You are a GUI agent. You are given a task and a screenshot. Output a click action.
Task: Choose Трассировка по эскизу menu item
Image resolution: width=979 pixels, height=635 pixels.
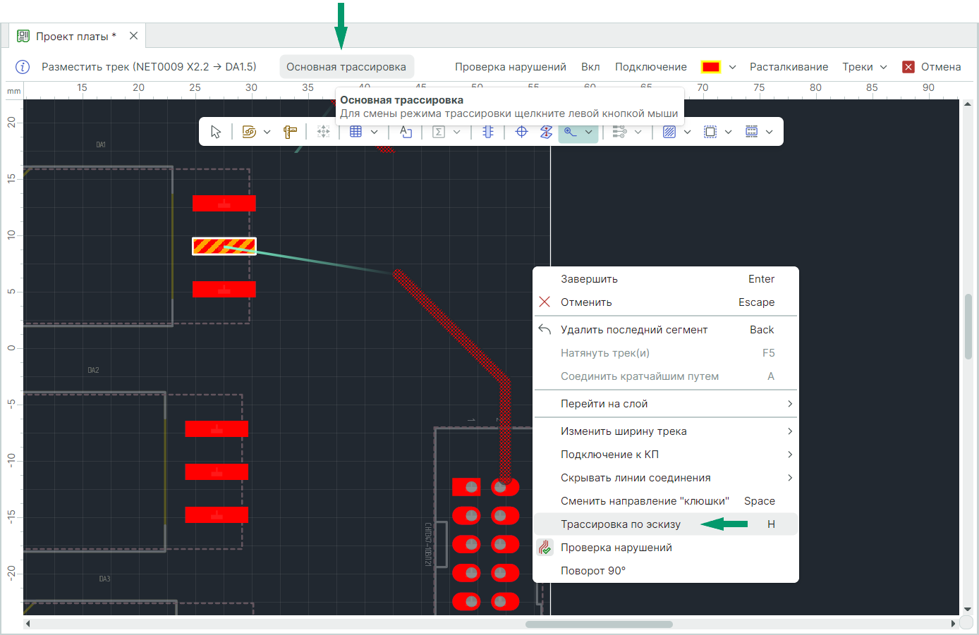[x=621, y=524]
